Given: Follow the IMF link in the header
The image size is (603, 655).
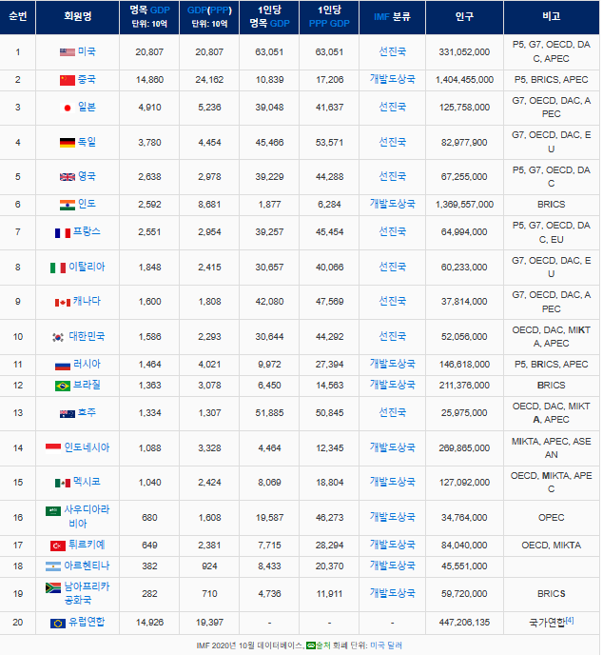Looking at the screenshot, I should tap(381, 17).
